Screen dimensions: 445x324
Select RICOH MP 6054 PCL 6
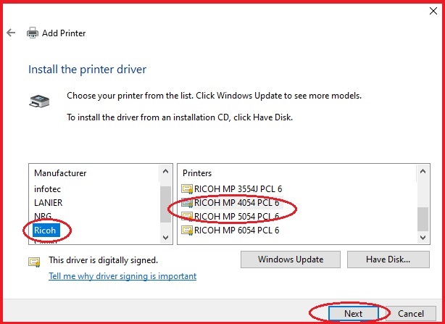(236, 230)
